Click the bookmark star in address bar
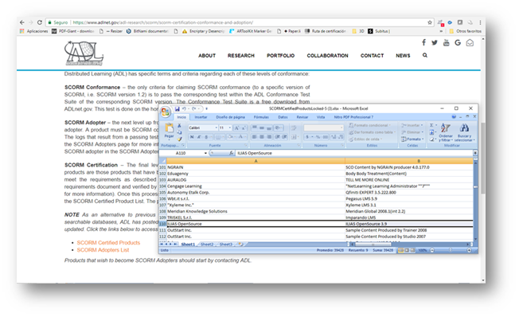Viewport: 519px width, 317px height. 430,22
